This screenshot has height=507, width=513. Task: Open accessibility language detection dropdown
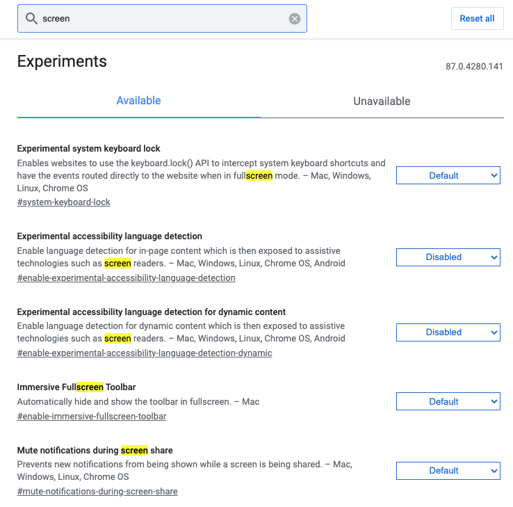coord(448,257)
